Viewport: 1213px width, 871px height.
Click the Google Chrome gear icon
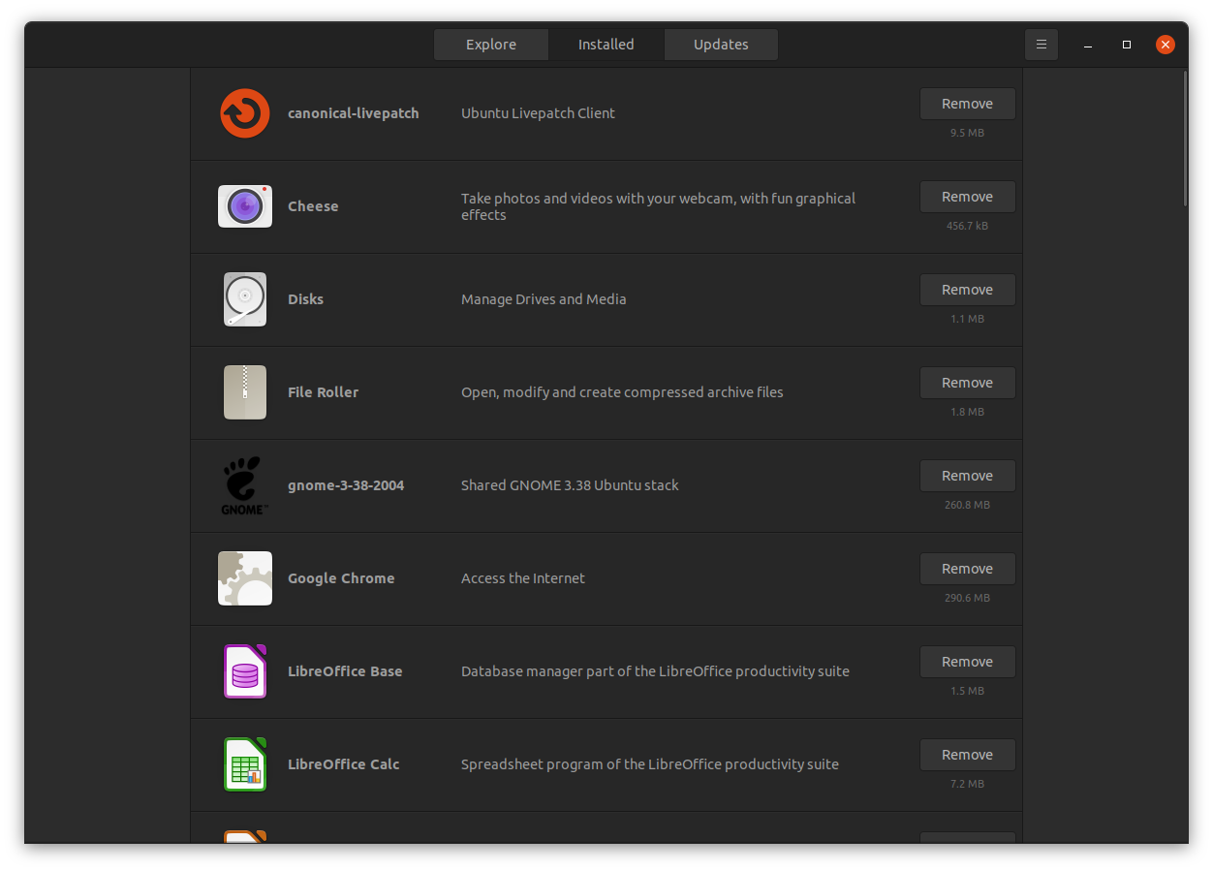244,578
